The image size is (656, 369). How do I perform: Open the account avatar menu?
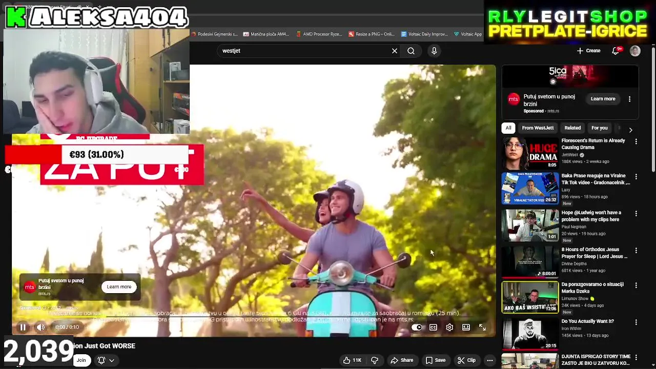pyautogui.click(x=635, y=51)
